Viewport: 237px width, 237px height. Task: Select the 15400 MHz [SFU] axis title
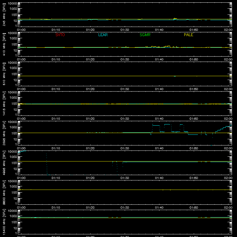4,222
